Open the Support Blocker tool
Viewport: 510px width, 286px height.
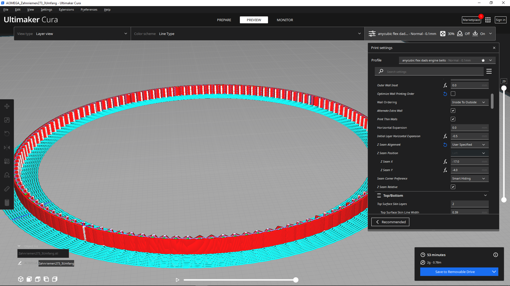[x=7, y=175]
